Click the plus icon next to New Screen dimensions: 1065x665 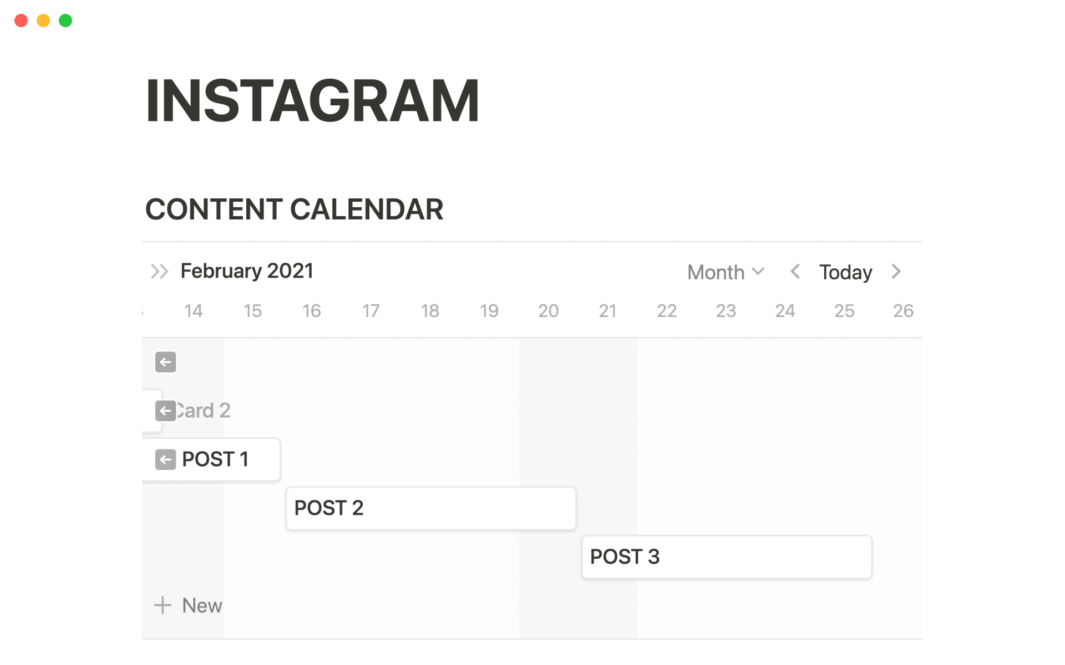(x=162, y=605)
